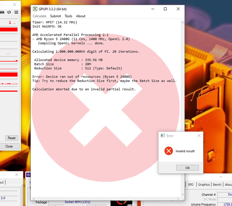This screenshot has width=232, height=206.
Task: Click 'Timer: HPET (14.32 MHz)' line
Action: click(x=55, y=22)
